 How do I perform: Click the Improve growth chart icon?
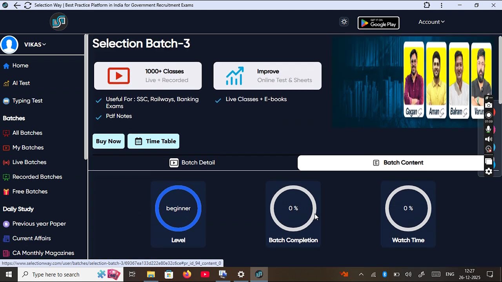(x=235, y=76)
